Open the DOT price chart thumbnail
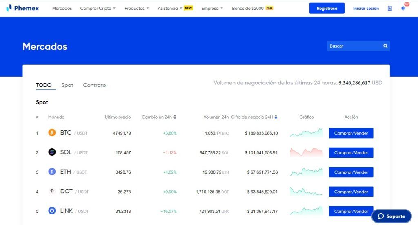Screen dimensions: 418x225 [x=306, y=191]
